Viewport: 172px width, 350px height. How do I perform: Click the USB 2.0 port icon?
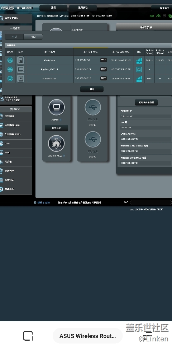[93, 139]
